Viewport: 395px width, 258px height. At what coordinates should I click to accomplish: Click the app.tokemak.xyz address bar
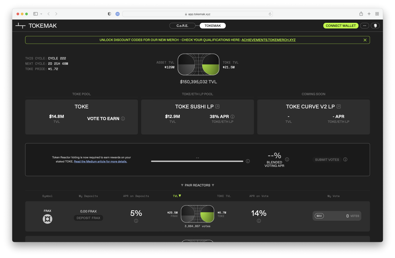[197, 14]
